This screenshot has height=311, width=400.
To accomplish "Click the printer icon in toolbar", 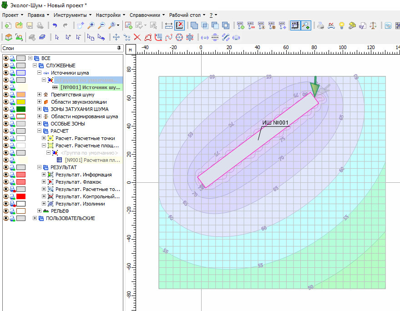I will click(320, 25).
